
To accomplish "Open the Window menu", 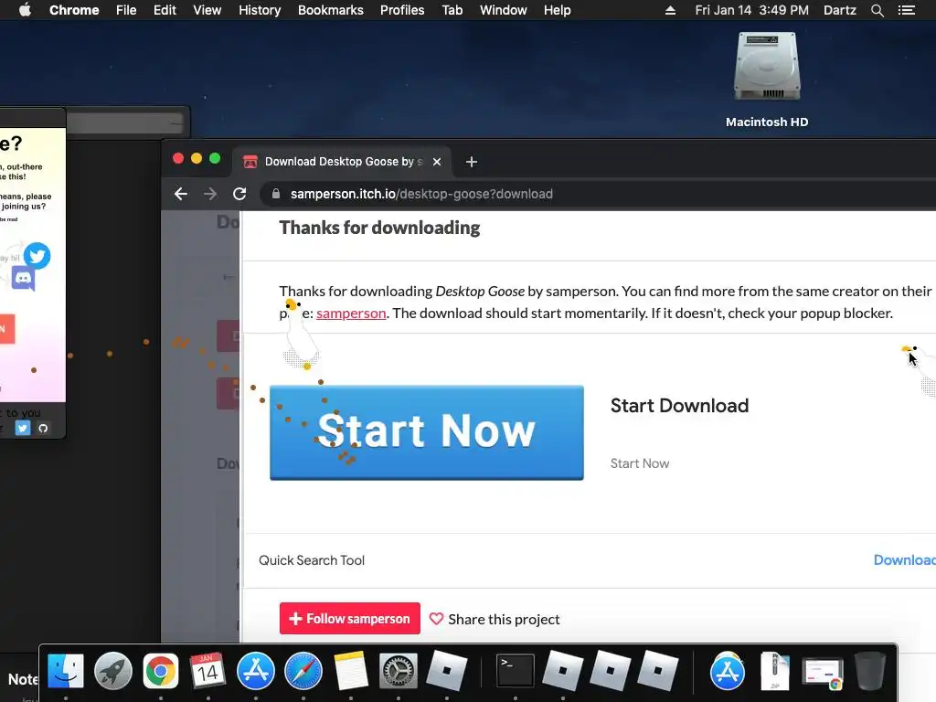I will coord(504,10).
